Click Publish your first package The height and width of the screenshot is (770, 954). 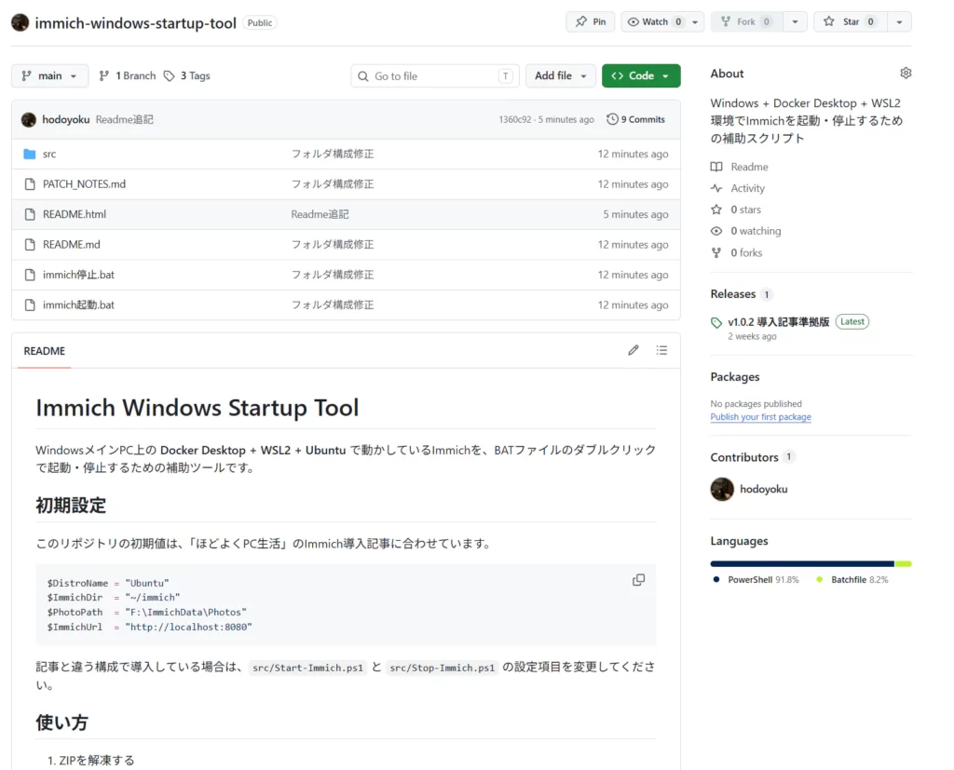tap(760, 417)
